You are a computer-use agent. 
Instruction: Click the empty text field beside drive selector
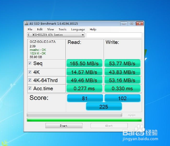114,35
